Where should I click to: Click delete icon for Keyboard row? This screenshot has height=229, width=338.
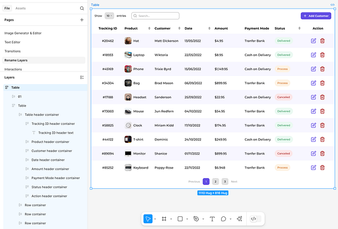coord(323,168)
